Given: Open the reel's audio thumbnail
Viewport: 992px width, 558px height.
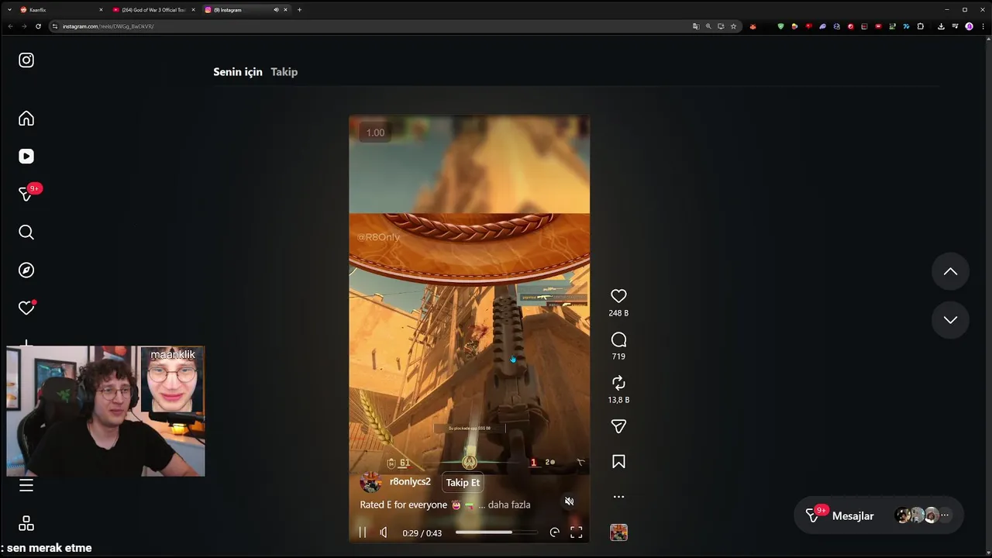Looking at the screenshot, I should pyautogui.click(x=618, y=532).
